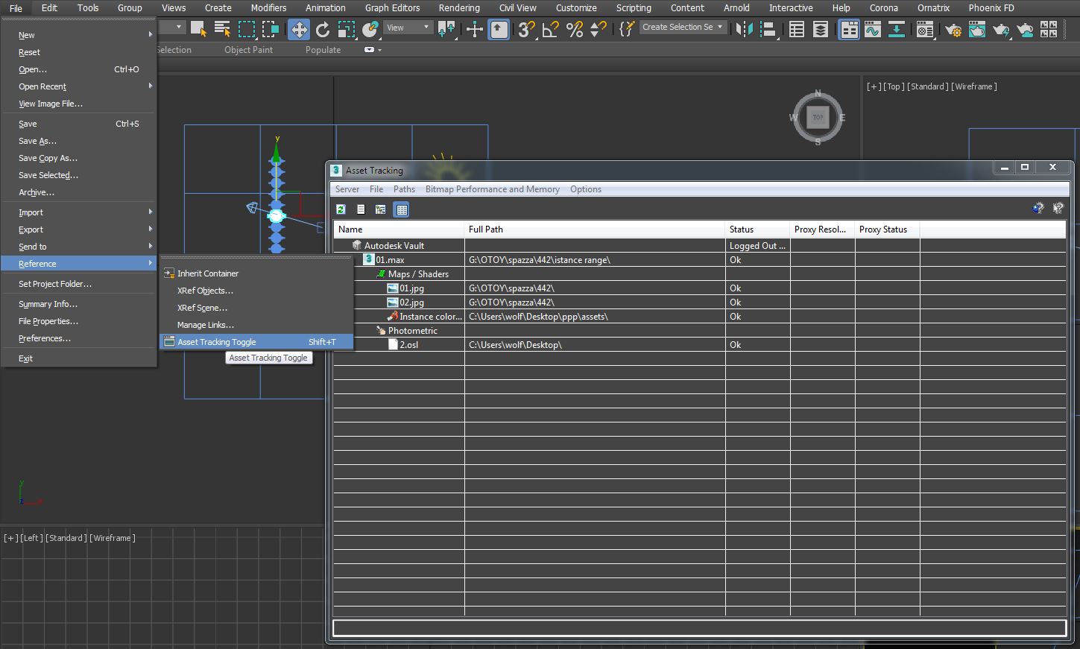Toggle the 3D Snaps button

(526, 29)
